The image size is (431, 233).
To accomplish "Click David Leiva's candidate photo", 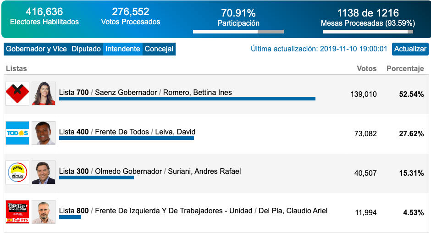I will click(44, 133).
